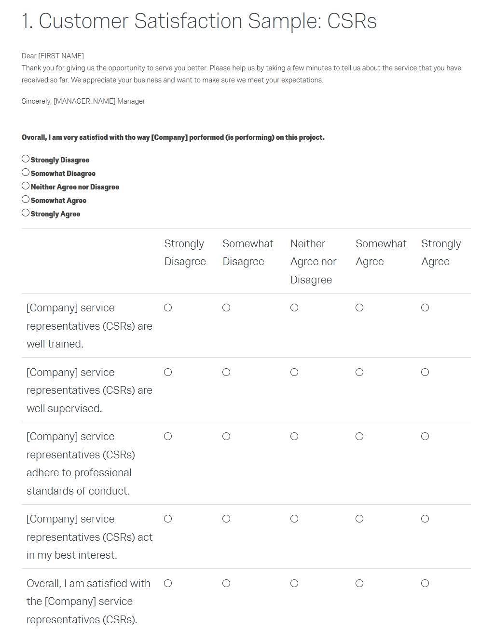Screen dimensions: 495x643
Task: Rate professional standards of conduct Strongly Agree
Action: click(425, 436)
